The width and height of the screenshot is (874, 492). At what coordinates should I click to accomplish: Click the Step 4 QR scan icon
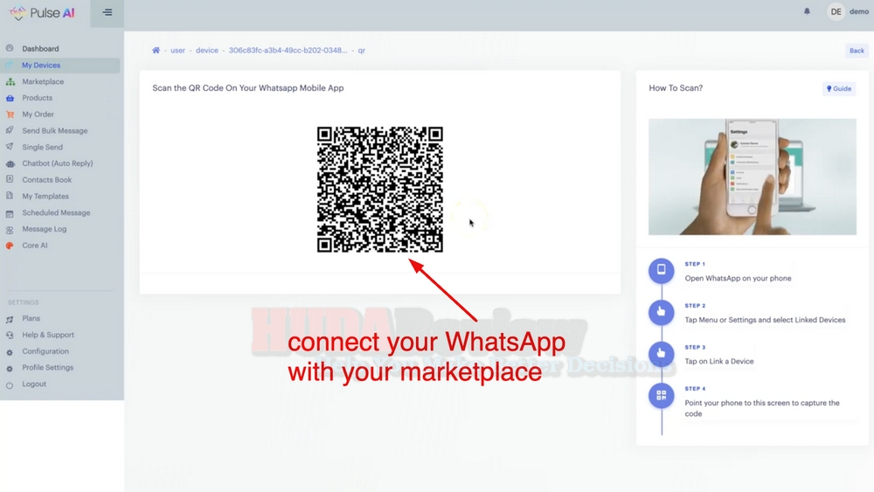(661, 395)
